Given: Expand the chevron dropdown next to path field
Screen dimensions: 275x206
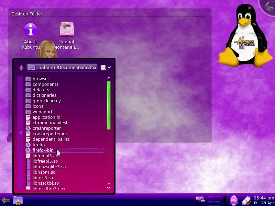Looking at the screenshot, I should click(109, 67).
